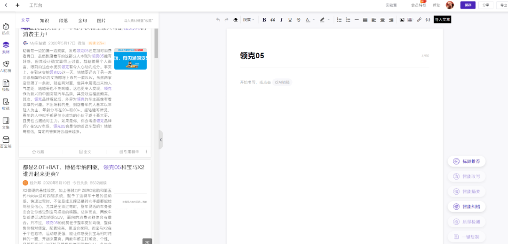
Task: Click the AI初稿 chip in the editor
Action: (282, 83)
